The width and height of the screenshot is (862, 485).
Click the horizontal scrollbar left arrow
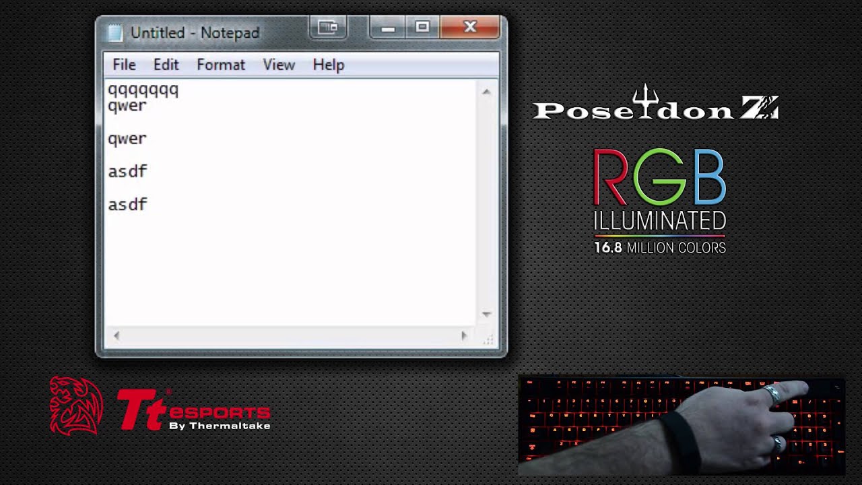(117, 335)
